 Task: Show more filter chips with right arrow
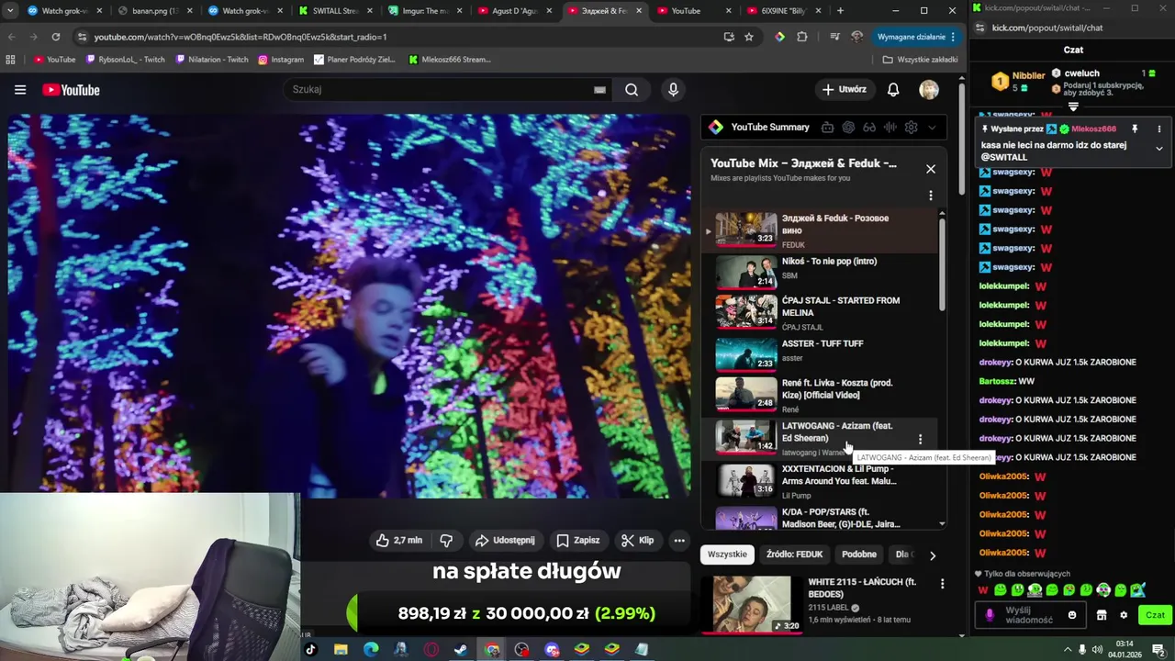[933, 555]
